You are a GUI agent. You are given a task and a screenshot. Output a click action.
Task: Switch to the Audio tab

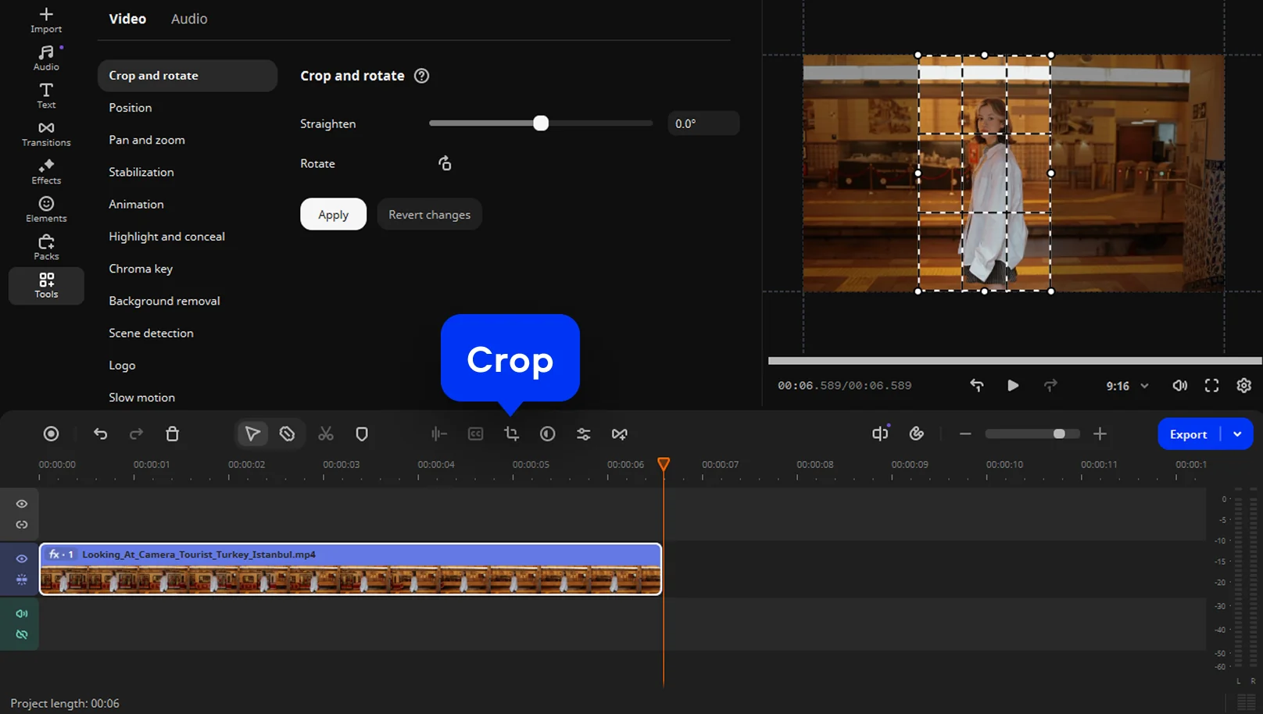tap(189, 19)
